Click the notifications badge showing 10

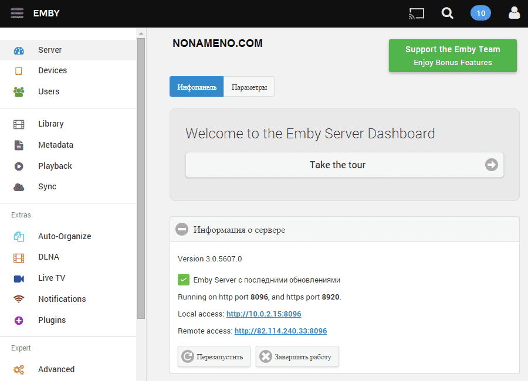(x=480, y=13)
